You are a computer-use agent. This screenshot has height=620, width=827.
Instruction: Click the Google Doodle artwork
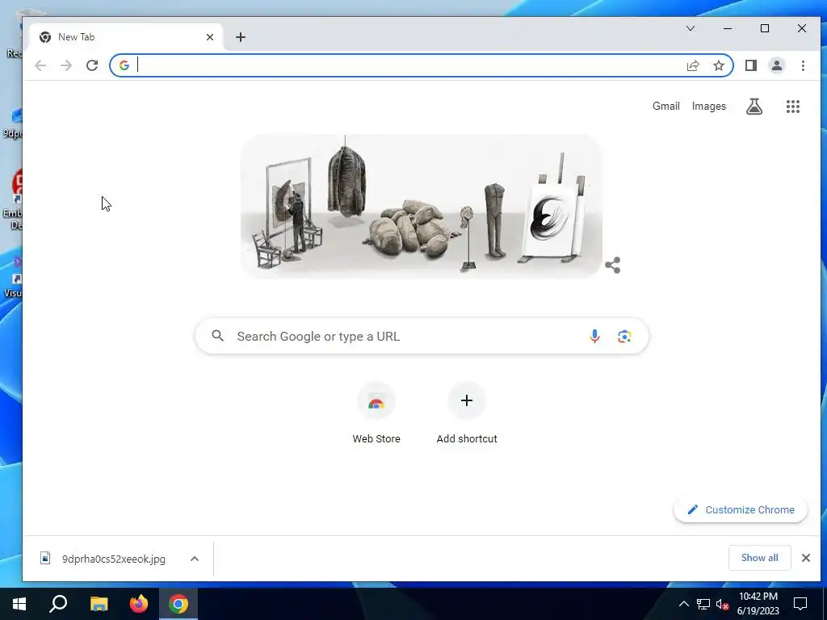pos(422,206)
